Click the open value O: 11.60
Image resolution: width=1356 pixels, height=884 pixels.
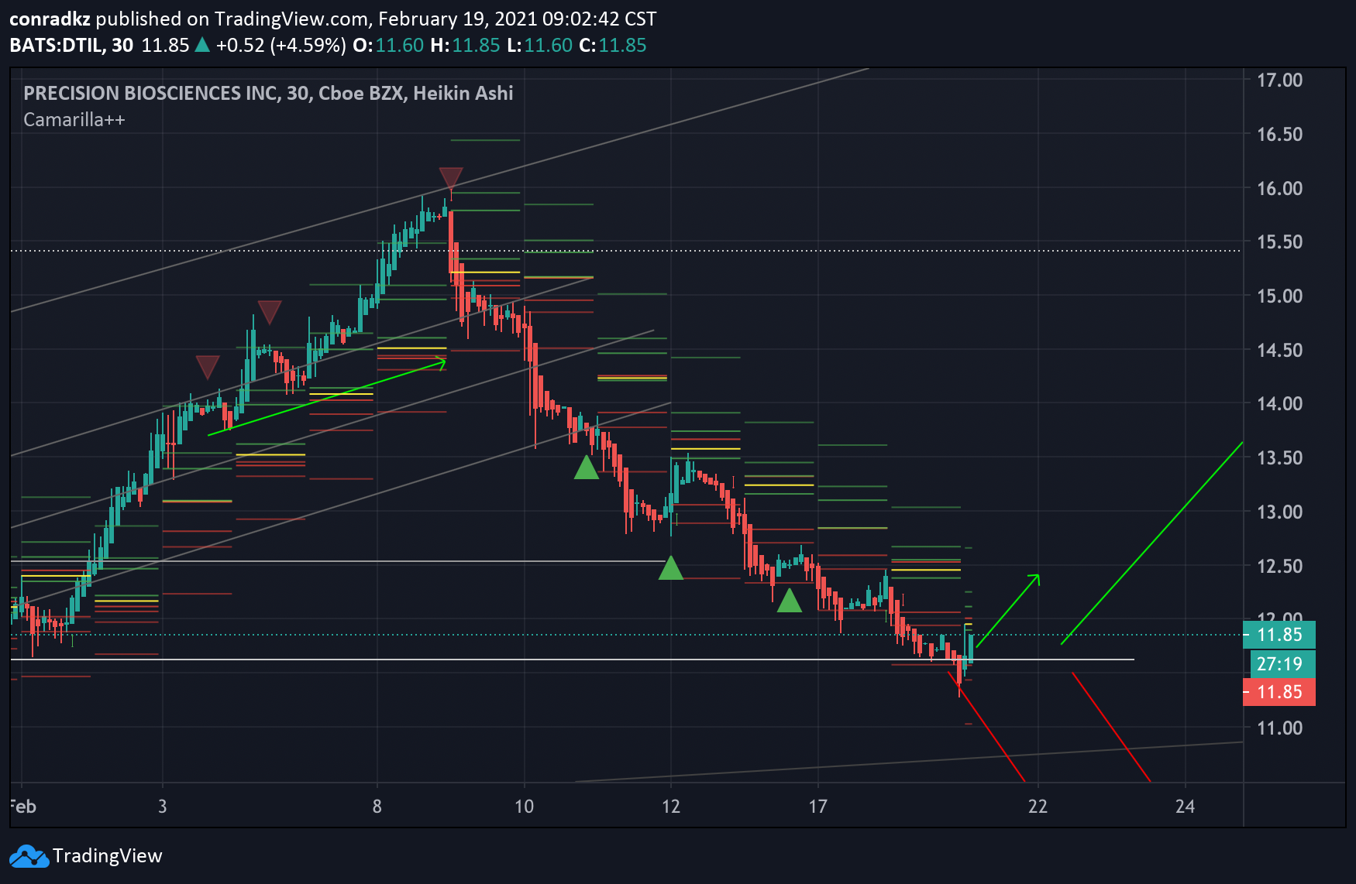388,45
